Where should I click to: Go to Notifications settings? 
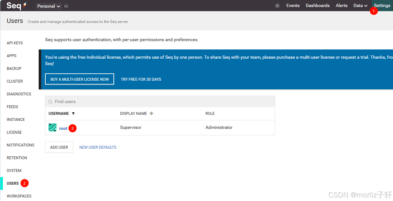pos(20,145)
